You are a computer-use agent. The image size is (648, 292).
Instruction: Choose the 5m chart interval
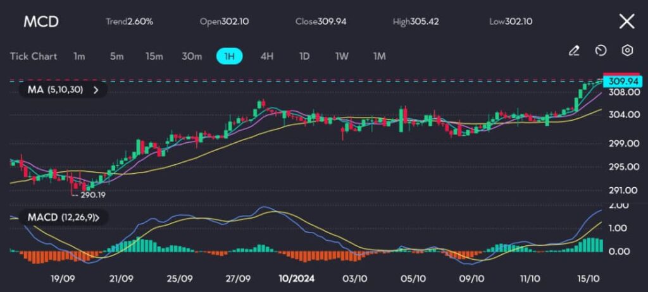116,56
